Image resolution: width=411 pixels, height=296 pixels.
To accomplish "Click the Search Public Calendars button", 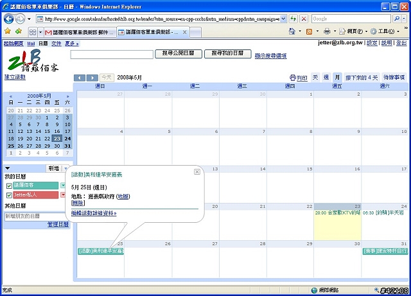I will 179,53.
